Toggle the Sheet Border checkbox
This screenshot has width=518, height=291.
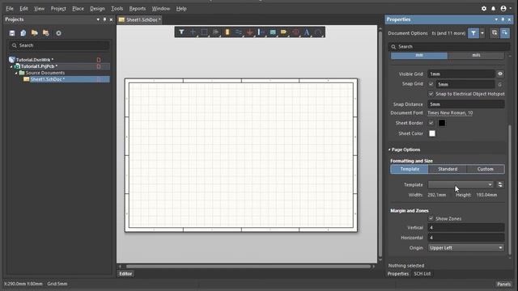[431, 123]
